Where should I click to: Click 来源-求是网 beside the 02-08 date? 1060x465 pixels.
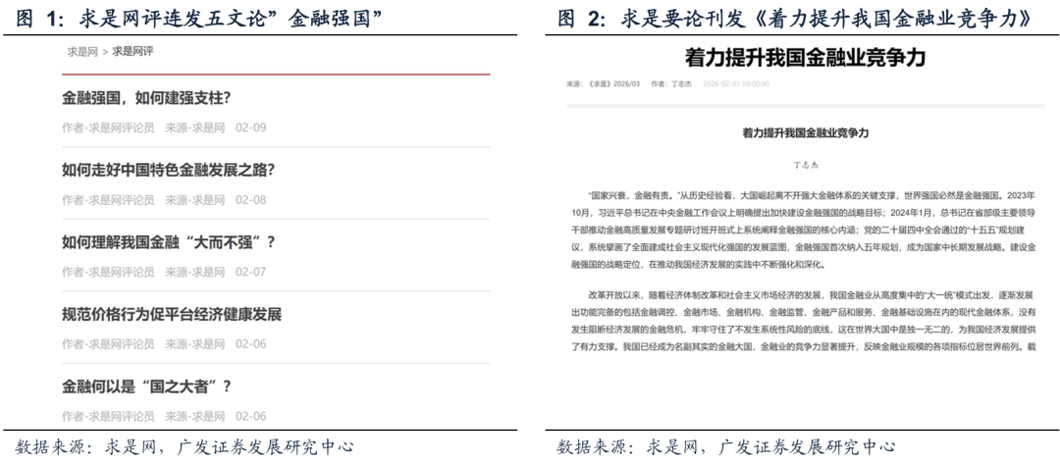tap(194, 200)
